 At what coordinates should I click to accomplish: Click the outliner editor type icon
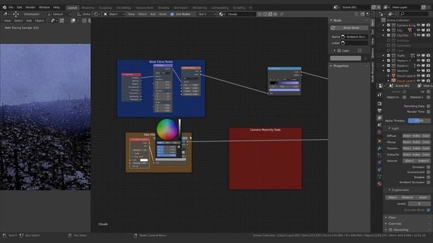[382, 14]
